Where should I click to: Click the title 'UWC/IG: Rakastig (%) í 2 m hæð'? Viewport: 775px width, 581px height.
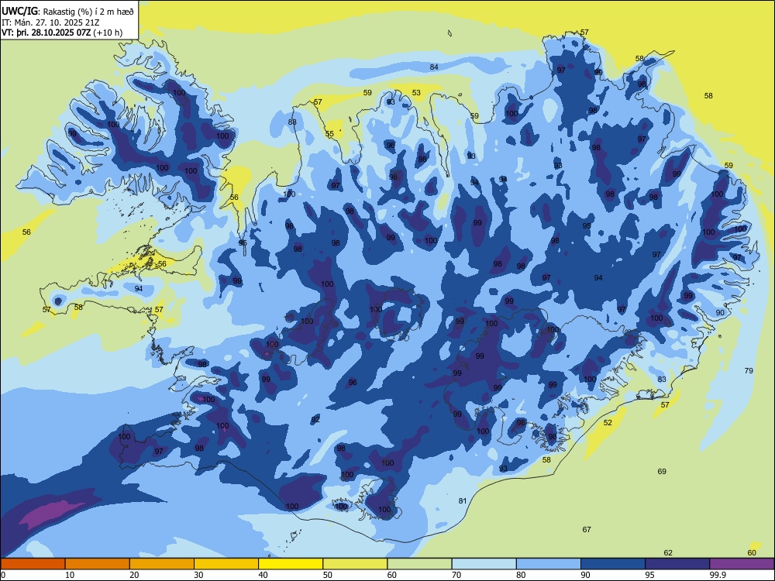pyautogui.click(x=67, y=11)
